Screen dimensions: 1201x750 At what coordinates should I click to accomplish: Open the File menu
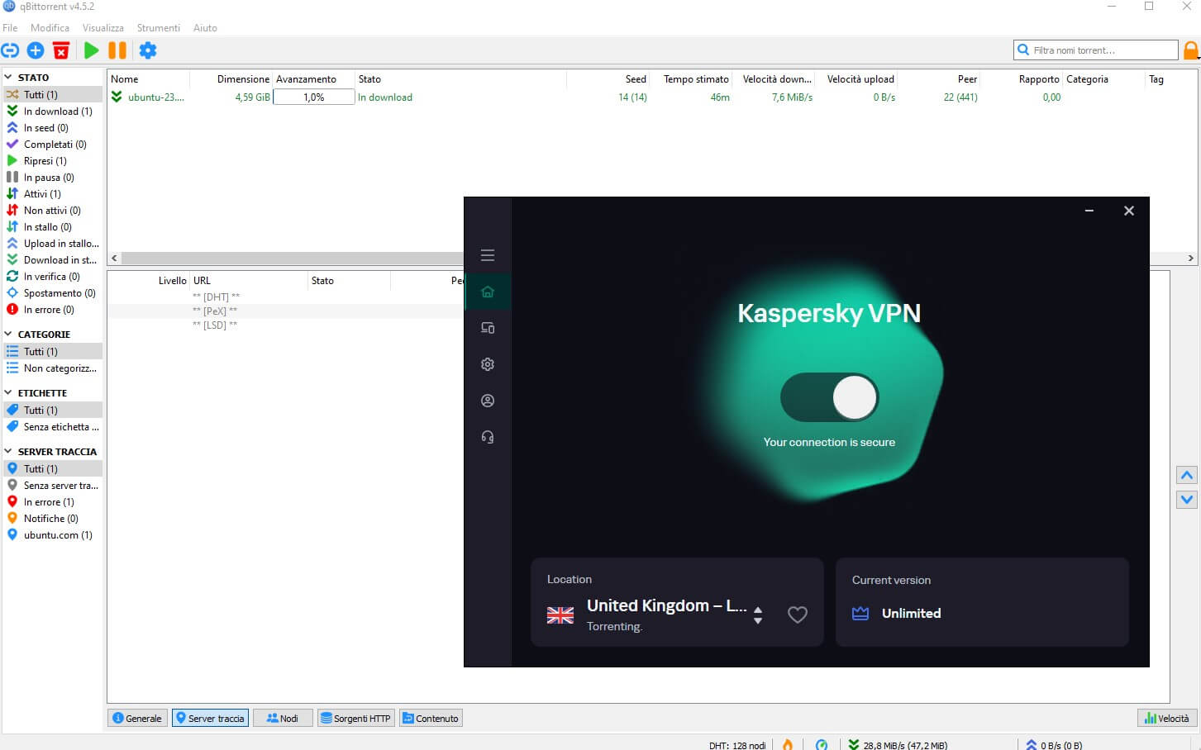tap(10, 28)
